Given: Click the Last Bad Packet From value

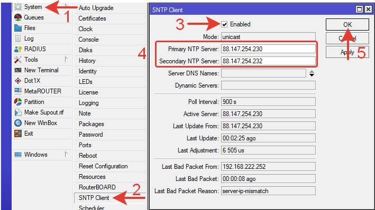Looking at the screenshot, I should tap(268, 167).
